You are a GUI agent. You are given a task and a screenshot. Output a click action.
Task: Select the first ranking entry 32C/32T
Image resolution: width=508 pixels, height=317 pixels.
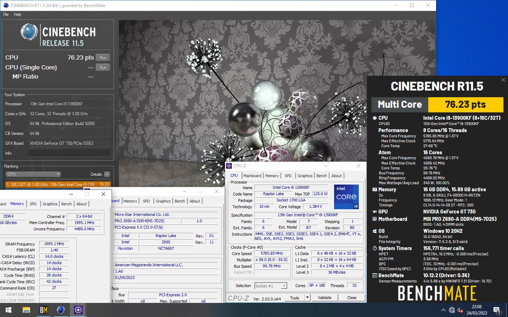point(58,184)
